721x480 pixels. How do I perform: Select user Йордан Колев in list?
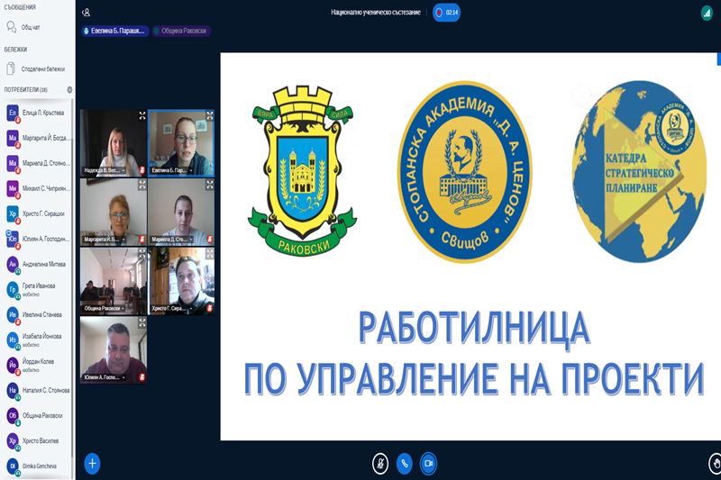point(38,366)
